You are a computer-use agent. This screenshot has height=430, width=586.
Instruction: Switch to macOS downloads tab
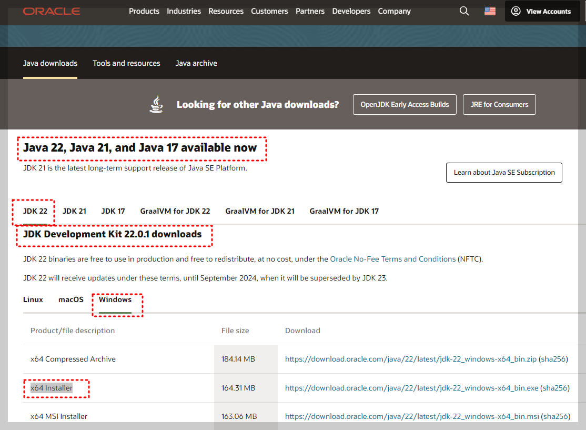pos(71,299)
